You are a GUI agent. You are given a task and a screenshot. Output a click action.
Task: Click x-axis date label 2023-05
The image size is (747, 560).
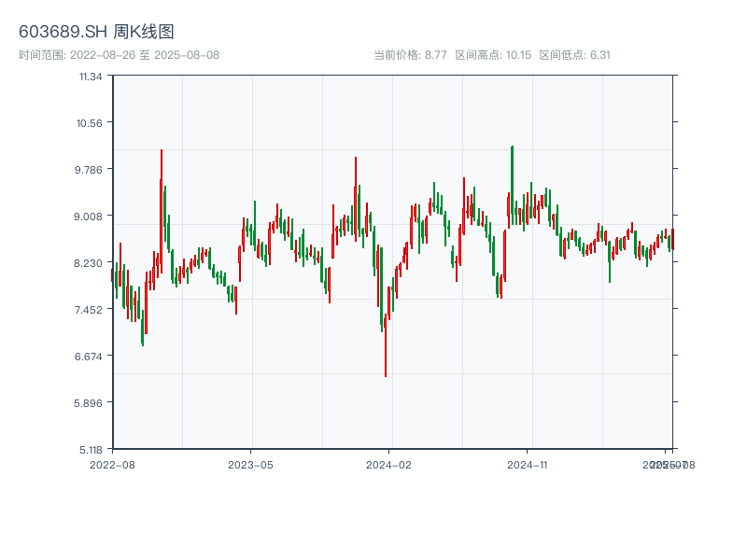[x=250, y=465]
